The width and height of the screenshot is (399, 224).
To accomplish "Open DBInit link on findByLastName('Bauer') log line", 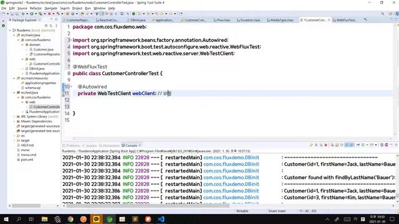I will tap(231, 177).
